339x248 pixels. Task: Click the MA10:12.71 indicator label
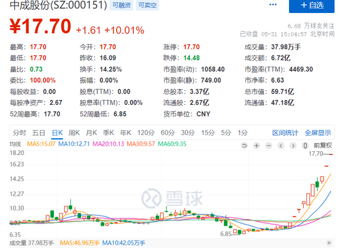coord(74,144)
